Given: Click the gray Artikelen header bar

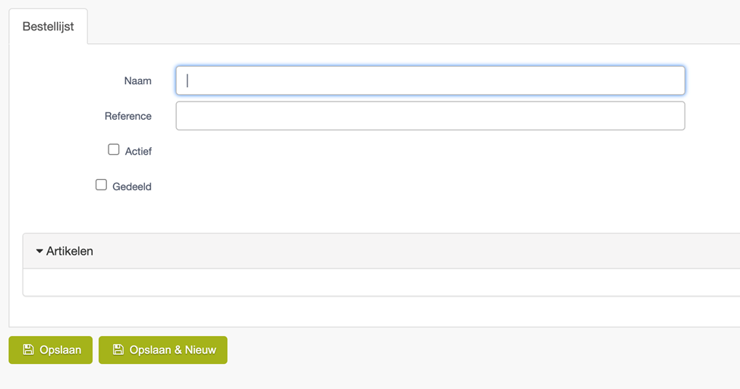Looking at the screenshot, I should pos(381,251).
